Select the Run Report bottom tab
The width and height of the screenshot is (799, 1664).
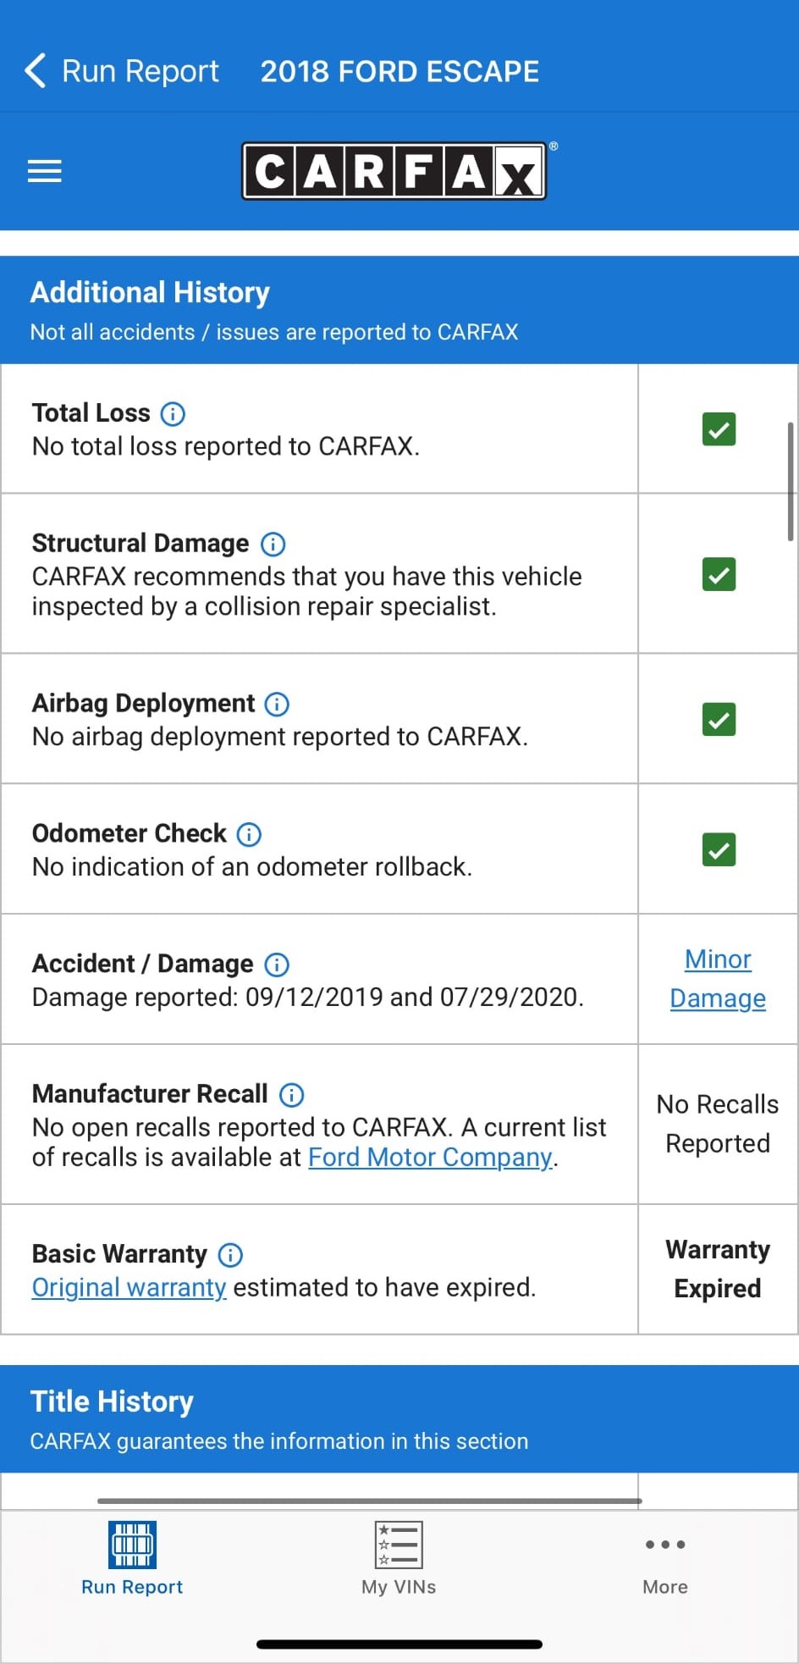pos(132,1559)
